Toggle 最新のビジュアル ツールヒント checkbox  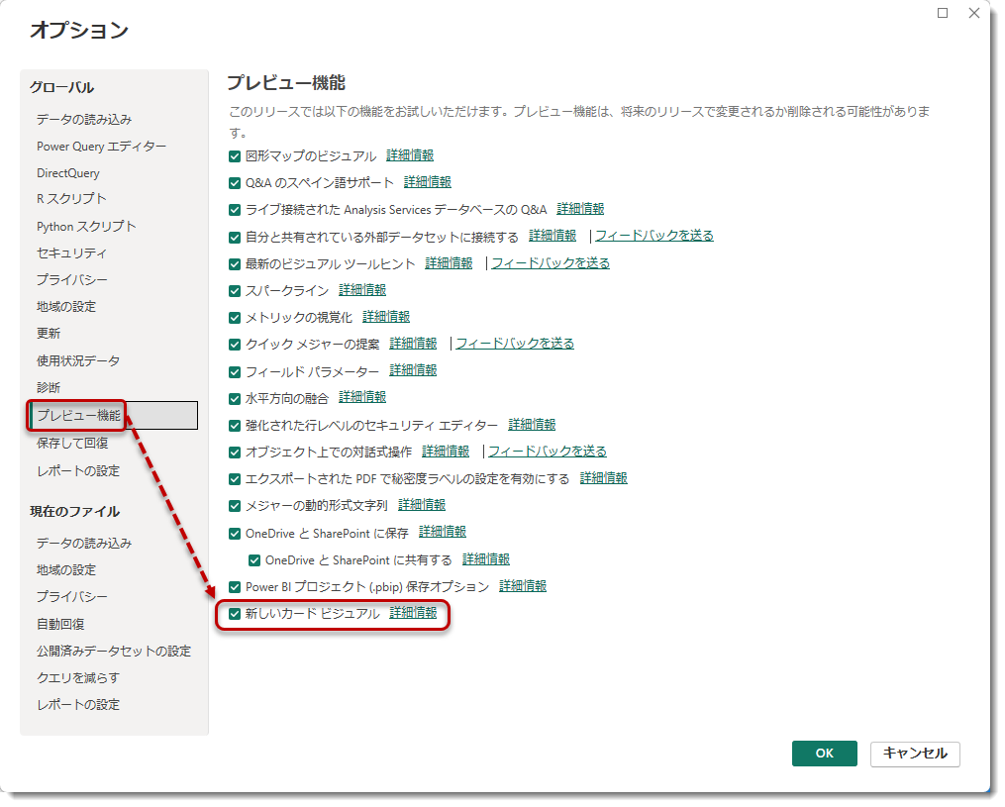click(x=235, y=264)
